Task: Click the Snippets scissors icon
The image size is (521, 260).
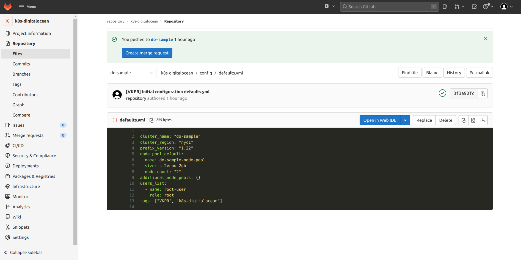Action: pyautogui.click(x=8, y=227)
